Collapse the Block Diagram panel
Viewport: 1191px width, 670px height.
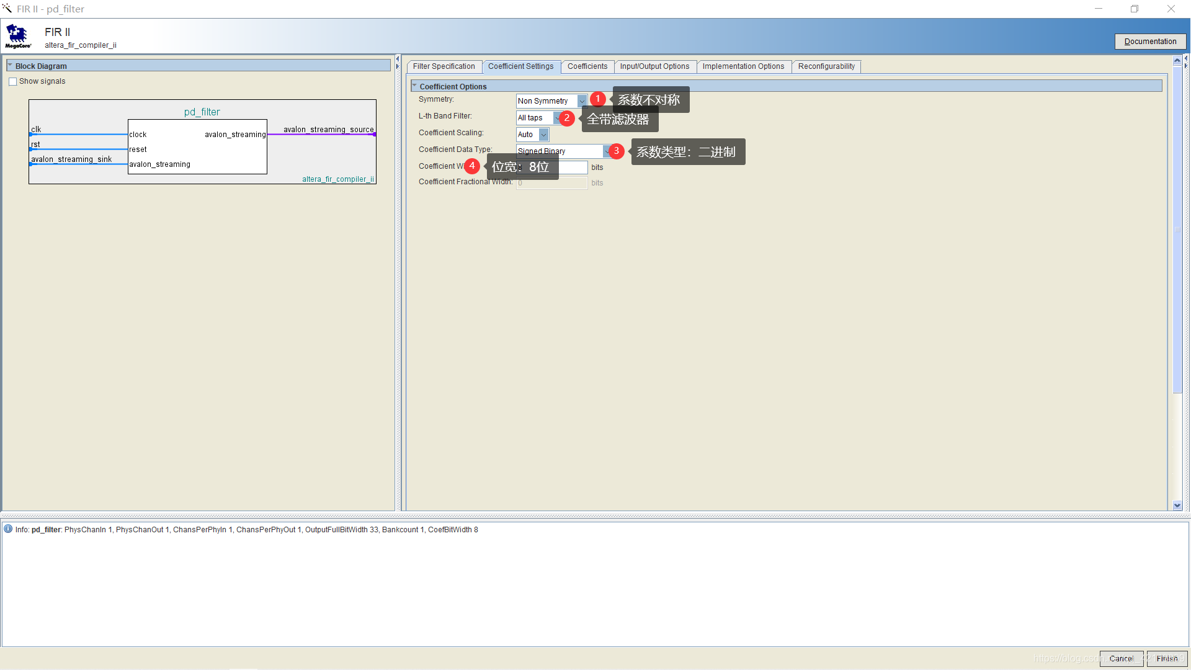(10, 66)
